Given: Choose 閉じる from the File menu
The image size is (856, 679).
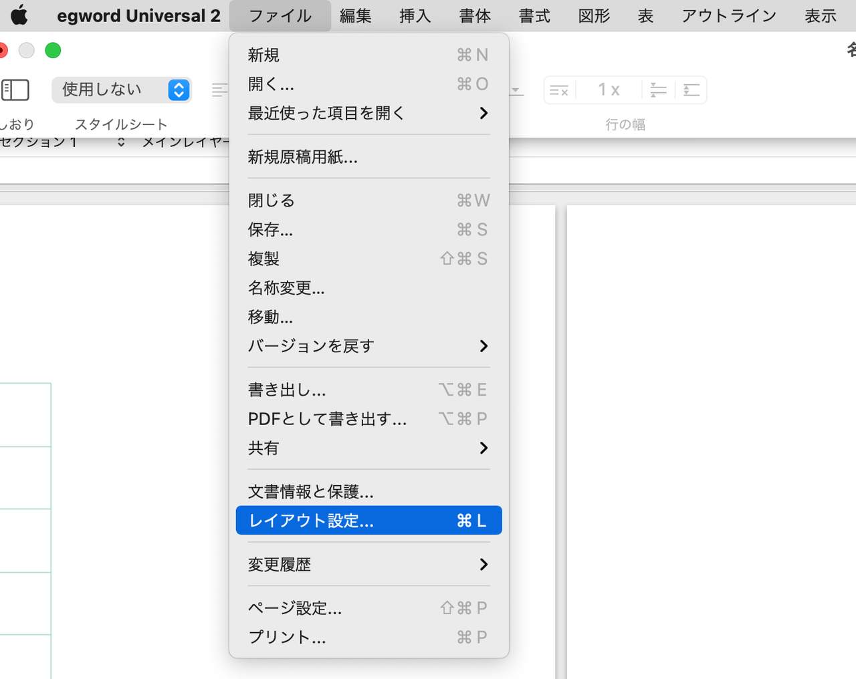Looking at the screenshot, I should coord(369,200).
